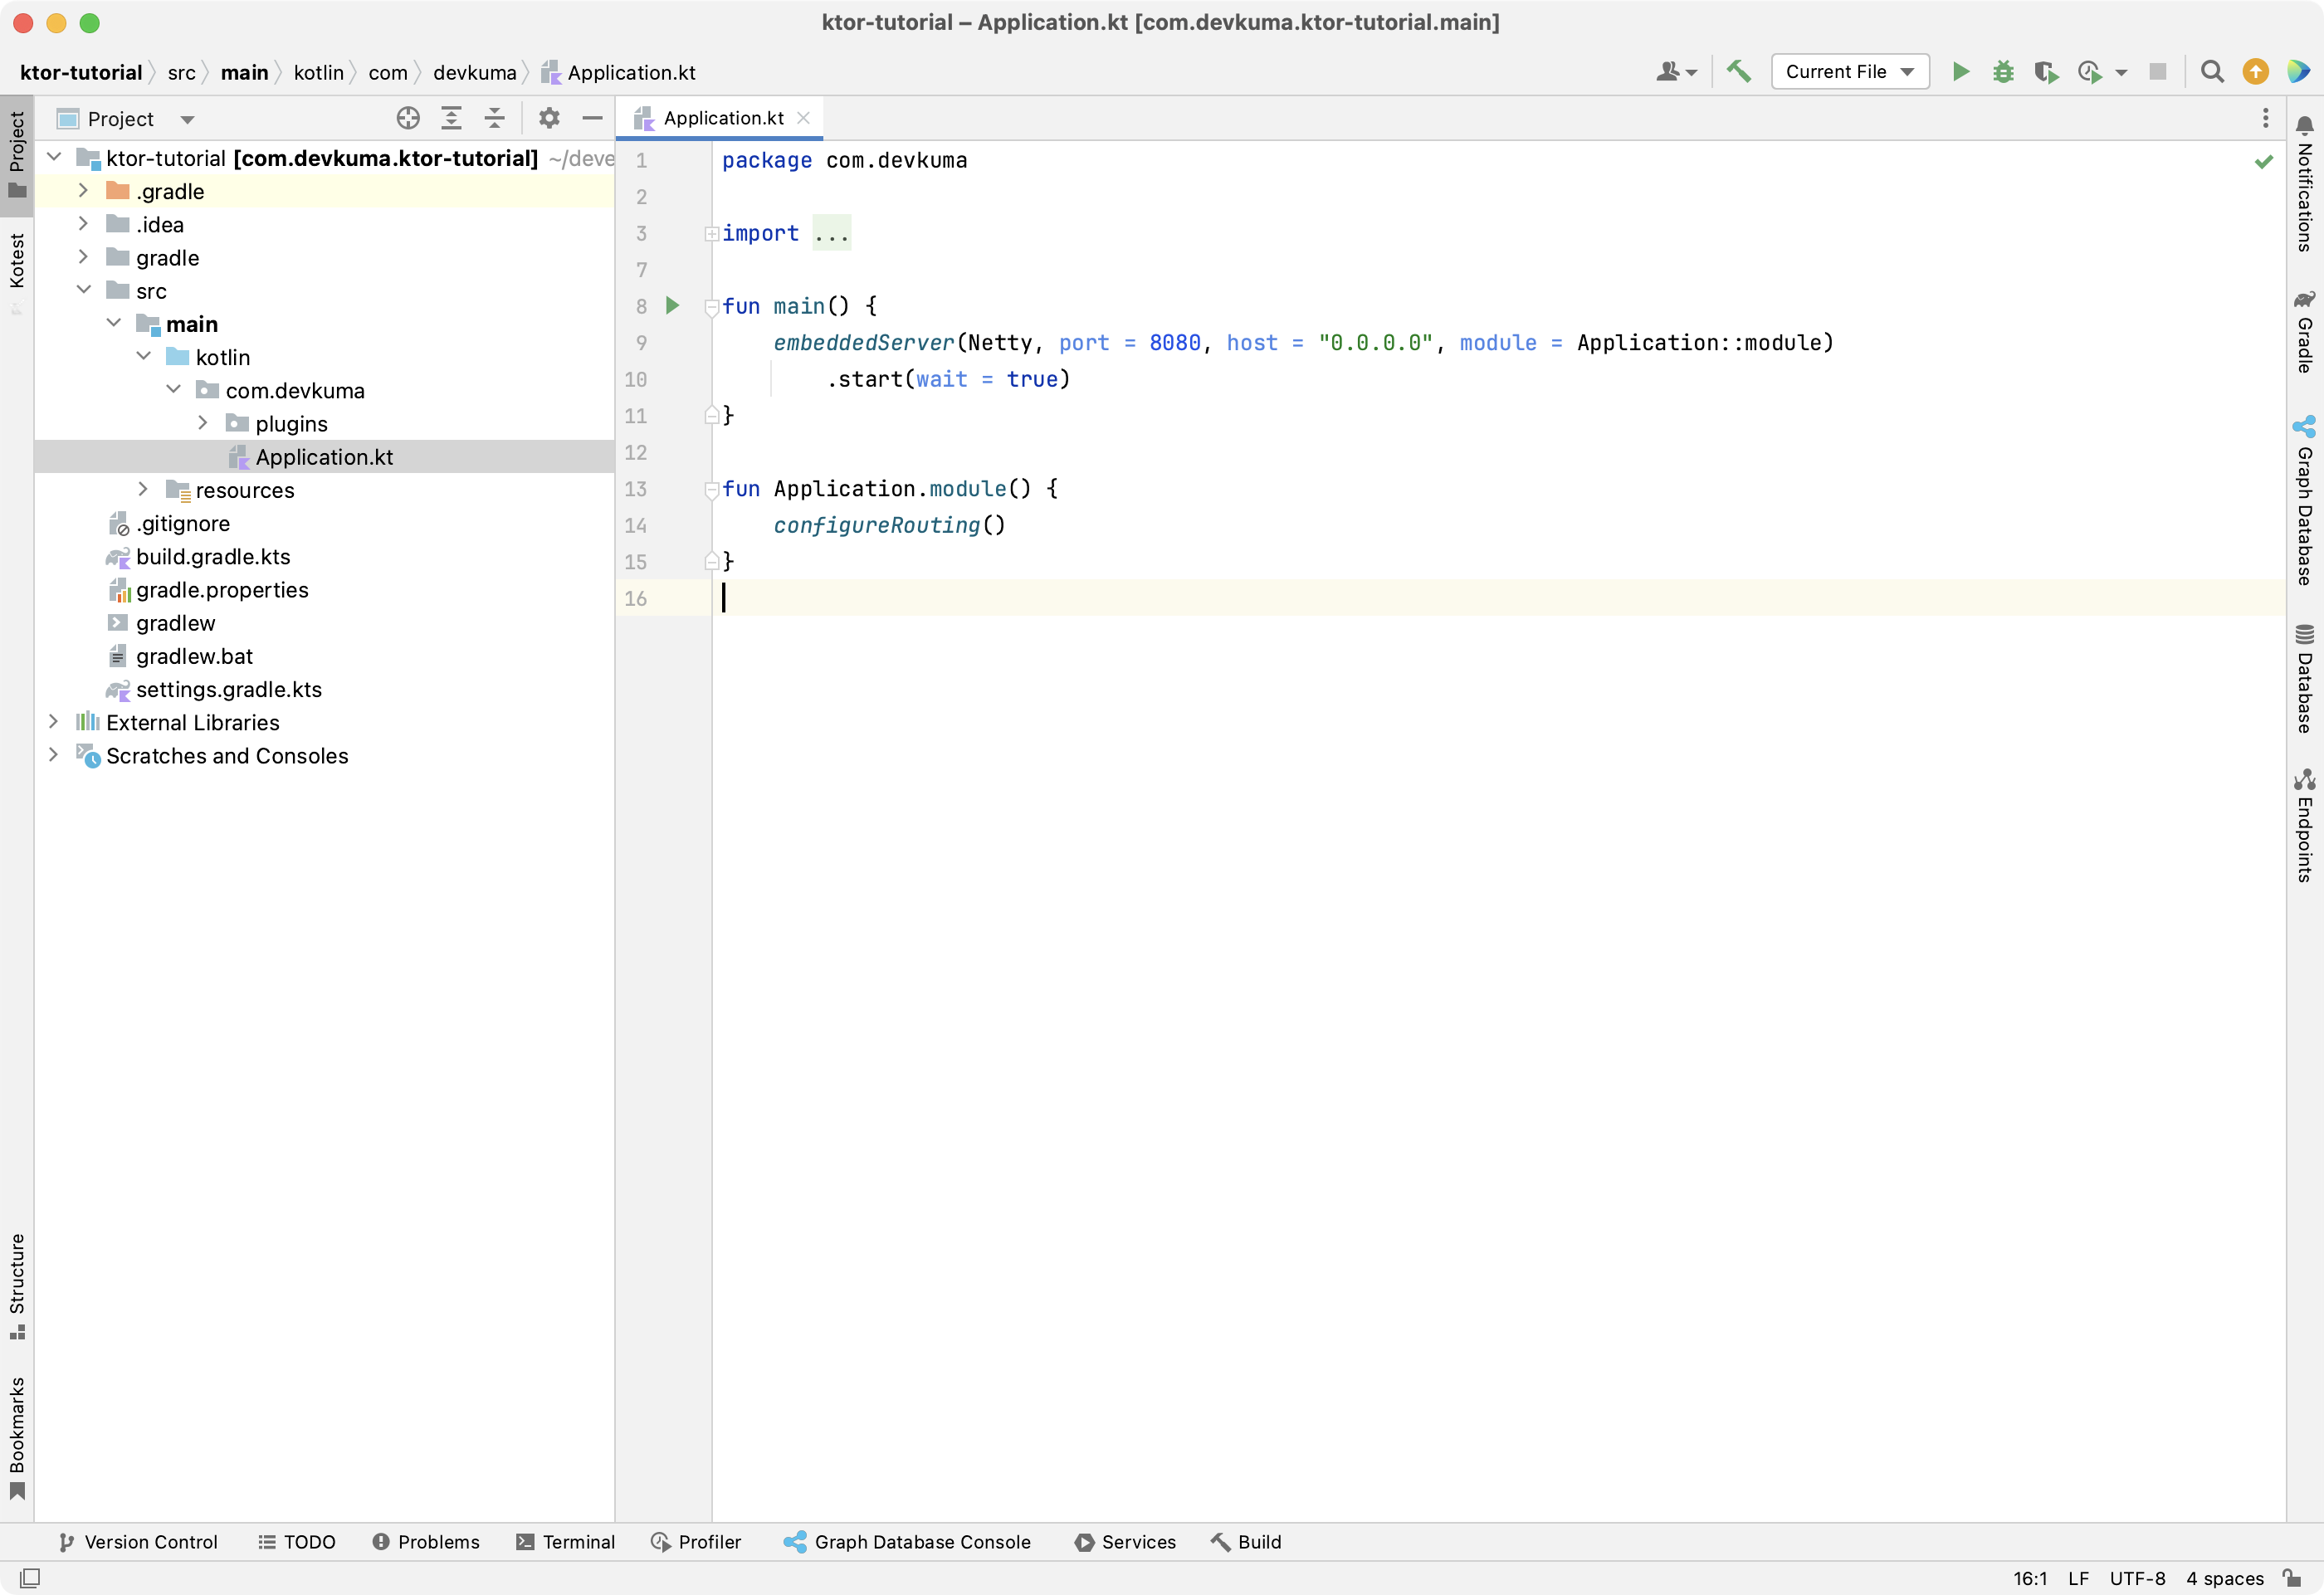Image resolution: width=2324 pixels, height=1595 pixels.
Task: Start debugging with the bug icon
Action: 2003,72
